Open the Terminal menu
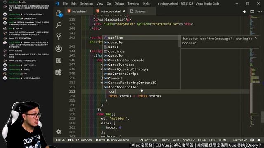 click(x=133, y=4)
